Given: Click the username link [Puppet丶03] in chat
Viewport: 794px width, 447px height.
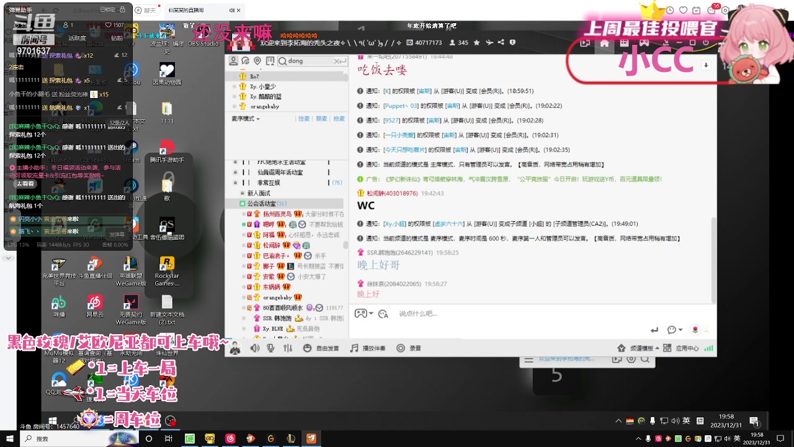Looking at the screenshot, I should tap(401, 106).
